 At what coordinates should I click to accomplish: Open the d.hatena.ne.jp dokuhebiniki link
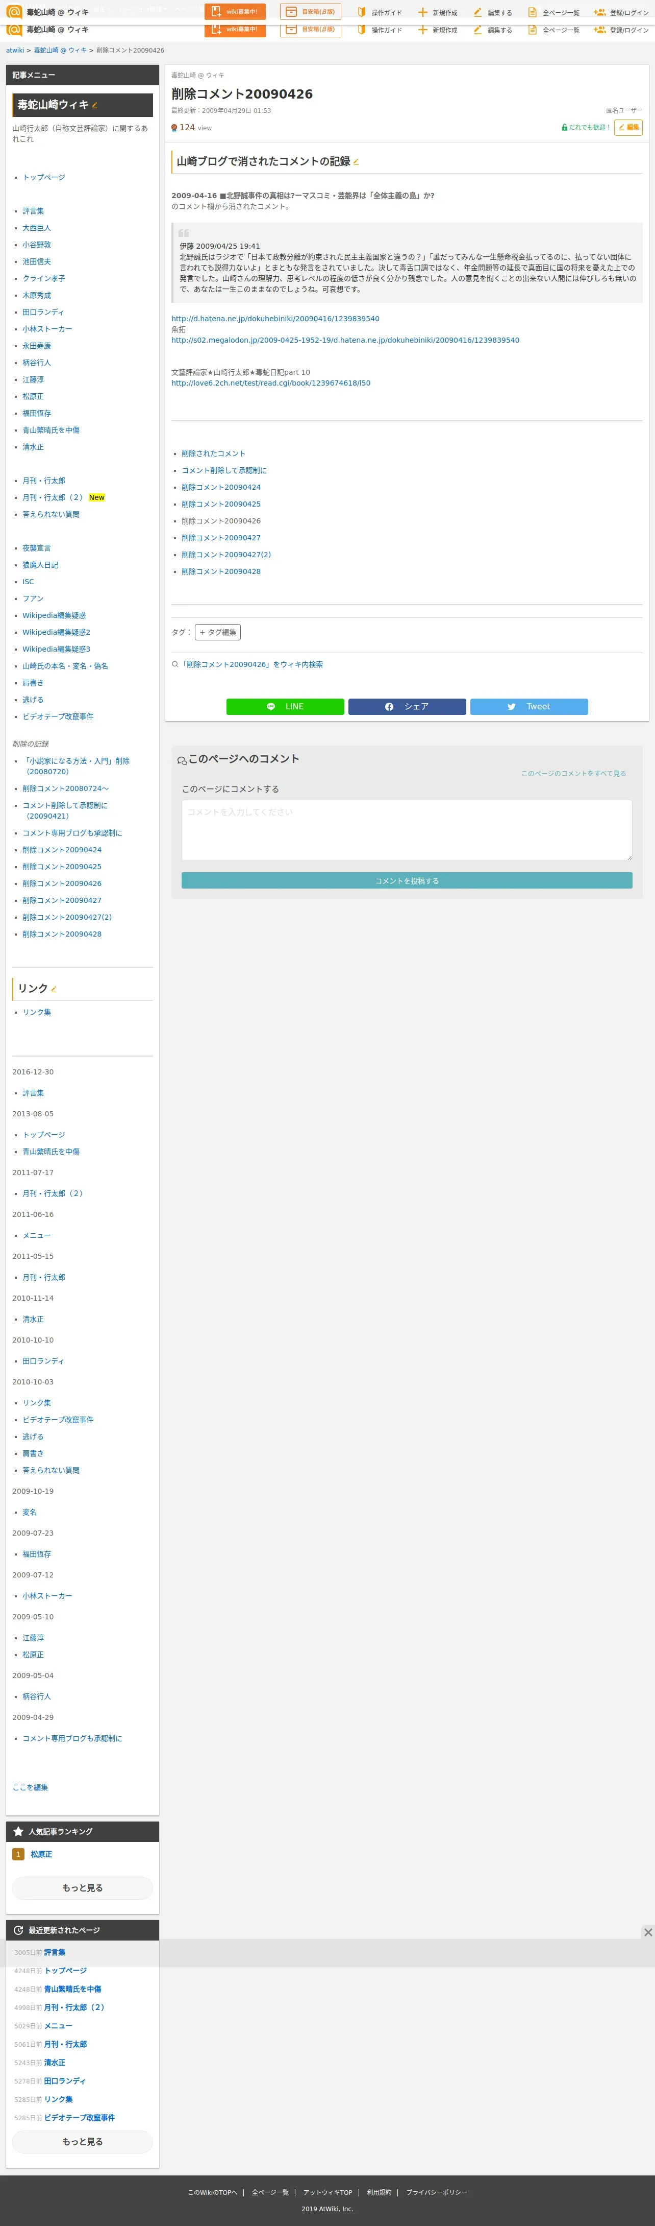(x=275, y=319)
